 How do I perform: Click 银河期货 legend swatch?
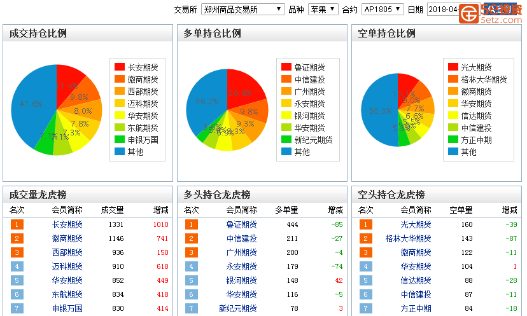[286, 116]
